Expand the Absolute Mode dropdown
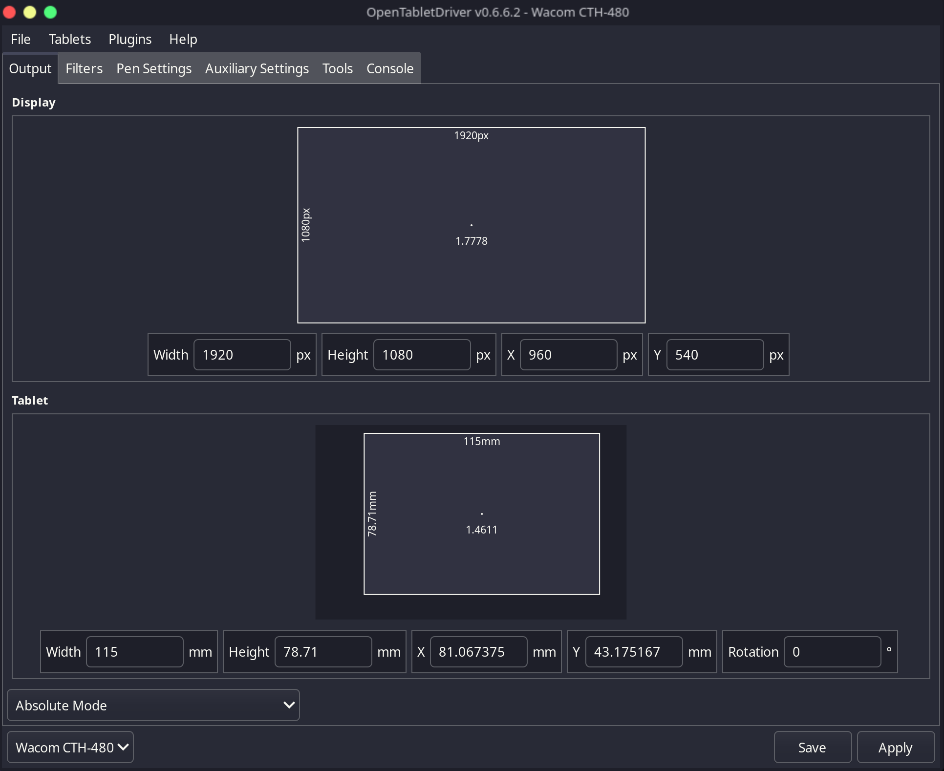944x771 pixels. tap(153, 705)
